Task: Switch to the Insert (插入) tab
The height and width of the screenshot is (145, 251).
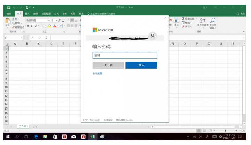Action: 28,14
